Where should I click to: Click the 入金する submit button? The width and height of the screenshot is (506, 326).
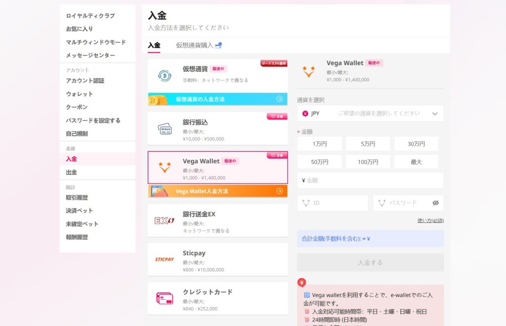coord(370,262)
